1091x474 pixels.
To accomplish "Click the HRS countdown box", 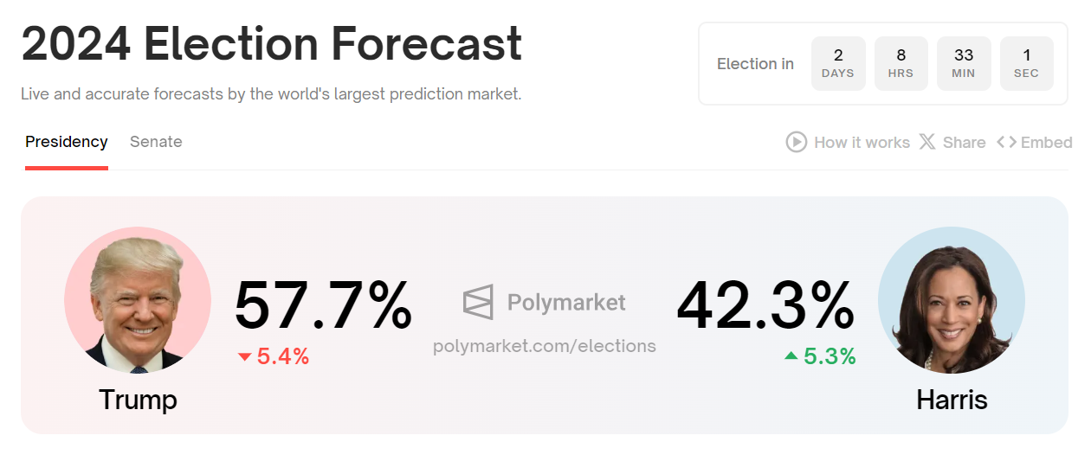I will coord(901,63).
